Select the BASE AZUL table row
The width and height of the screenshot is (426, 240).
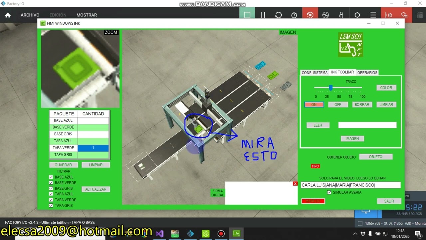[79, 120]
